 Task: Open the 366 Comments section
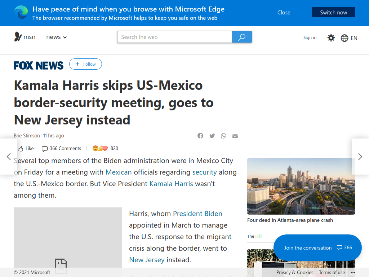point(61,148)
